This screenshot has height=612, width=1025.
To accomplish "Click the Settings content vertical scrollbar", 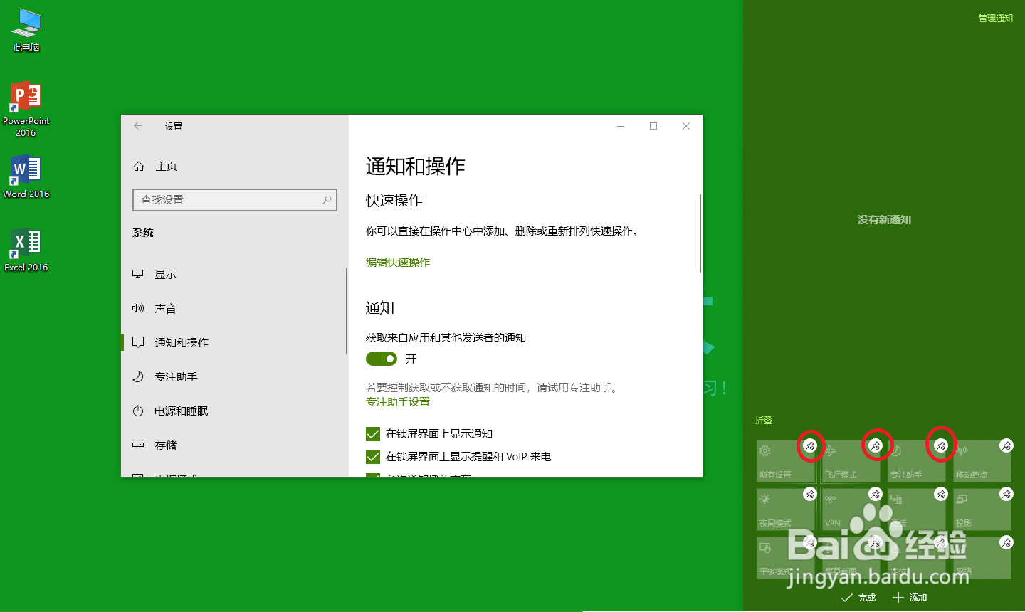I will tap(700, 233).
